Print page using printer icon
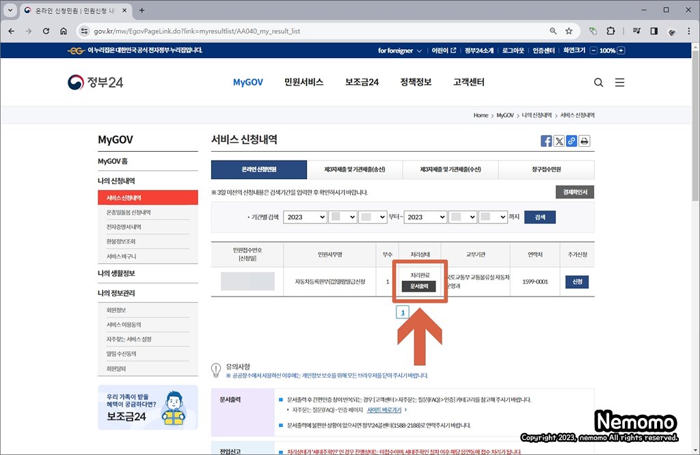 [584, 141]
